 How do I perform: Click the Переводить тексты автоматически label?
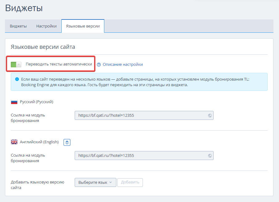point(59,64)
